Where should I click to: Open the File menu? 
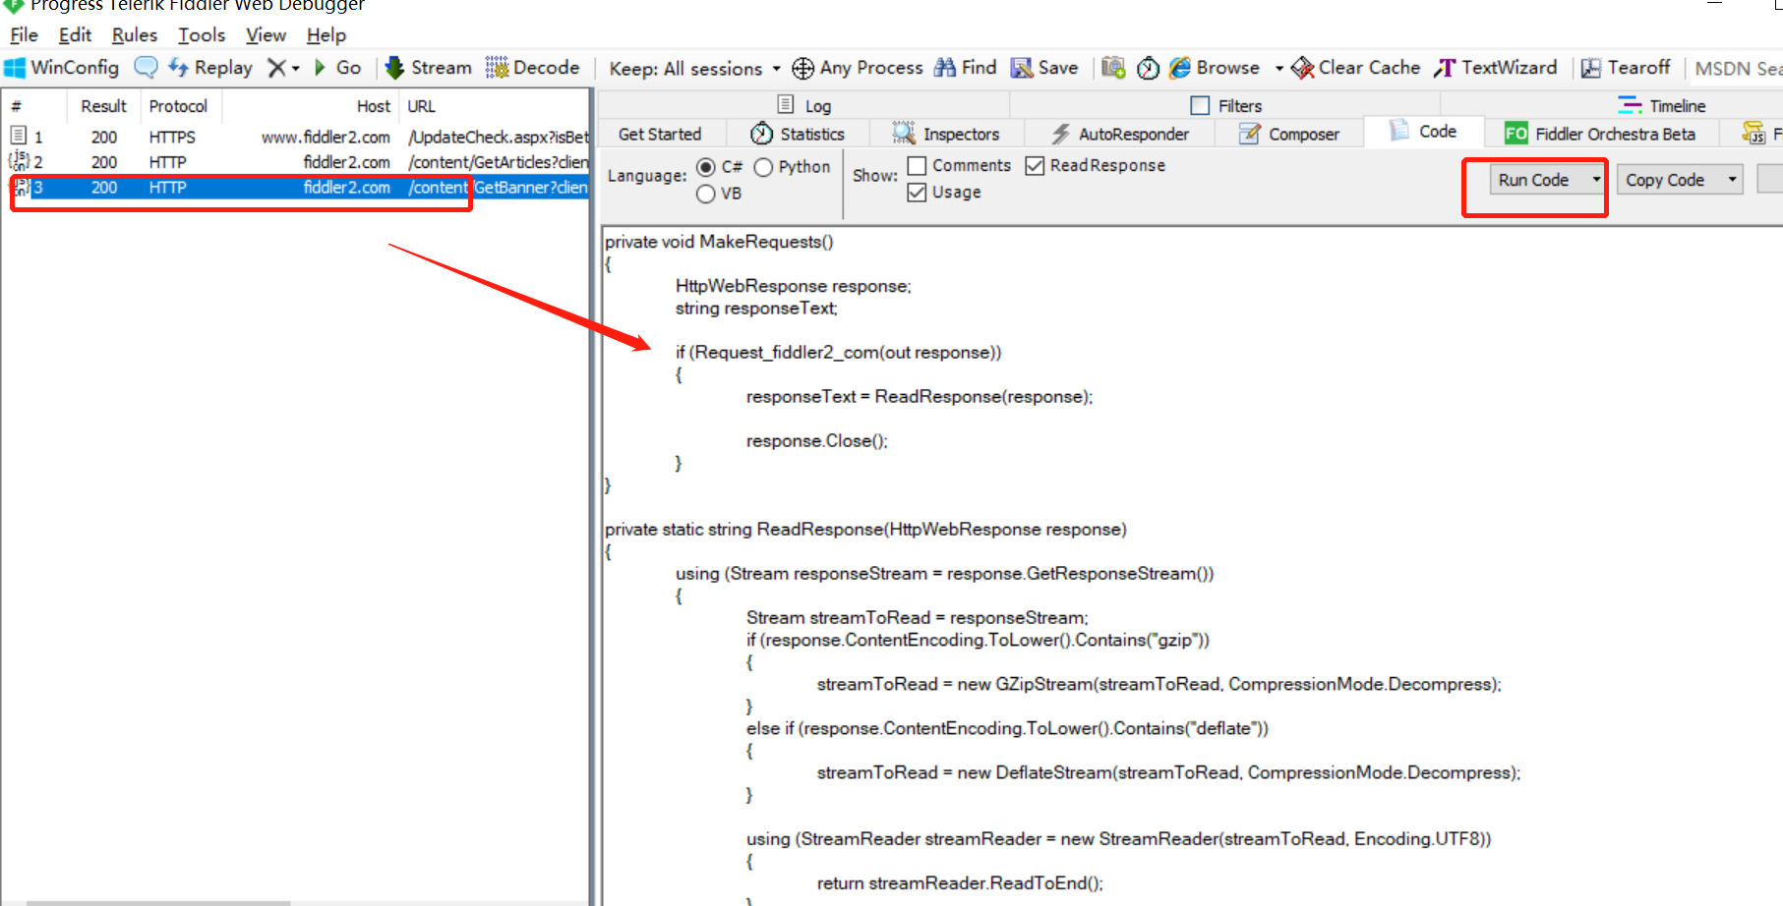pos(24,35)
